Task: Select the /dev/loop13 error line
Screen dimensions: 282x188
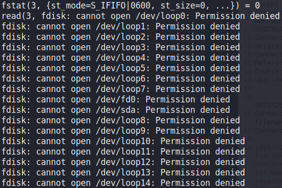Action: (123, 172)
